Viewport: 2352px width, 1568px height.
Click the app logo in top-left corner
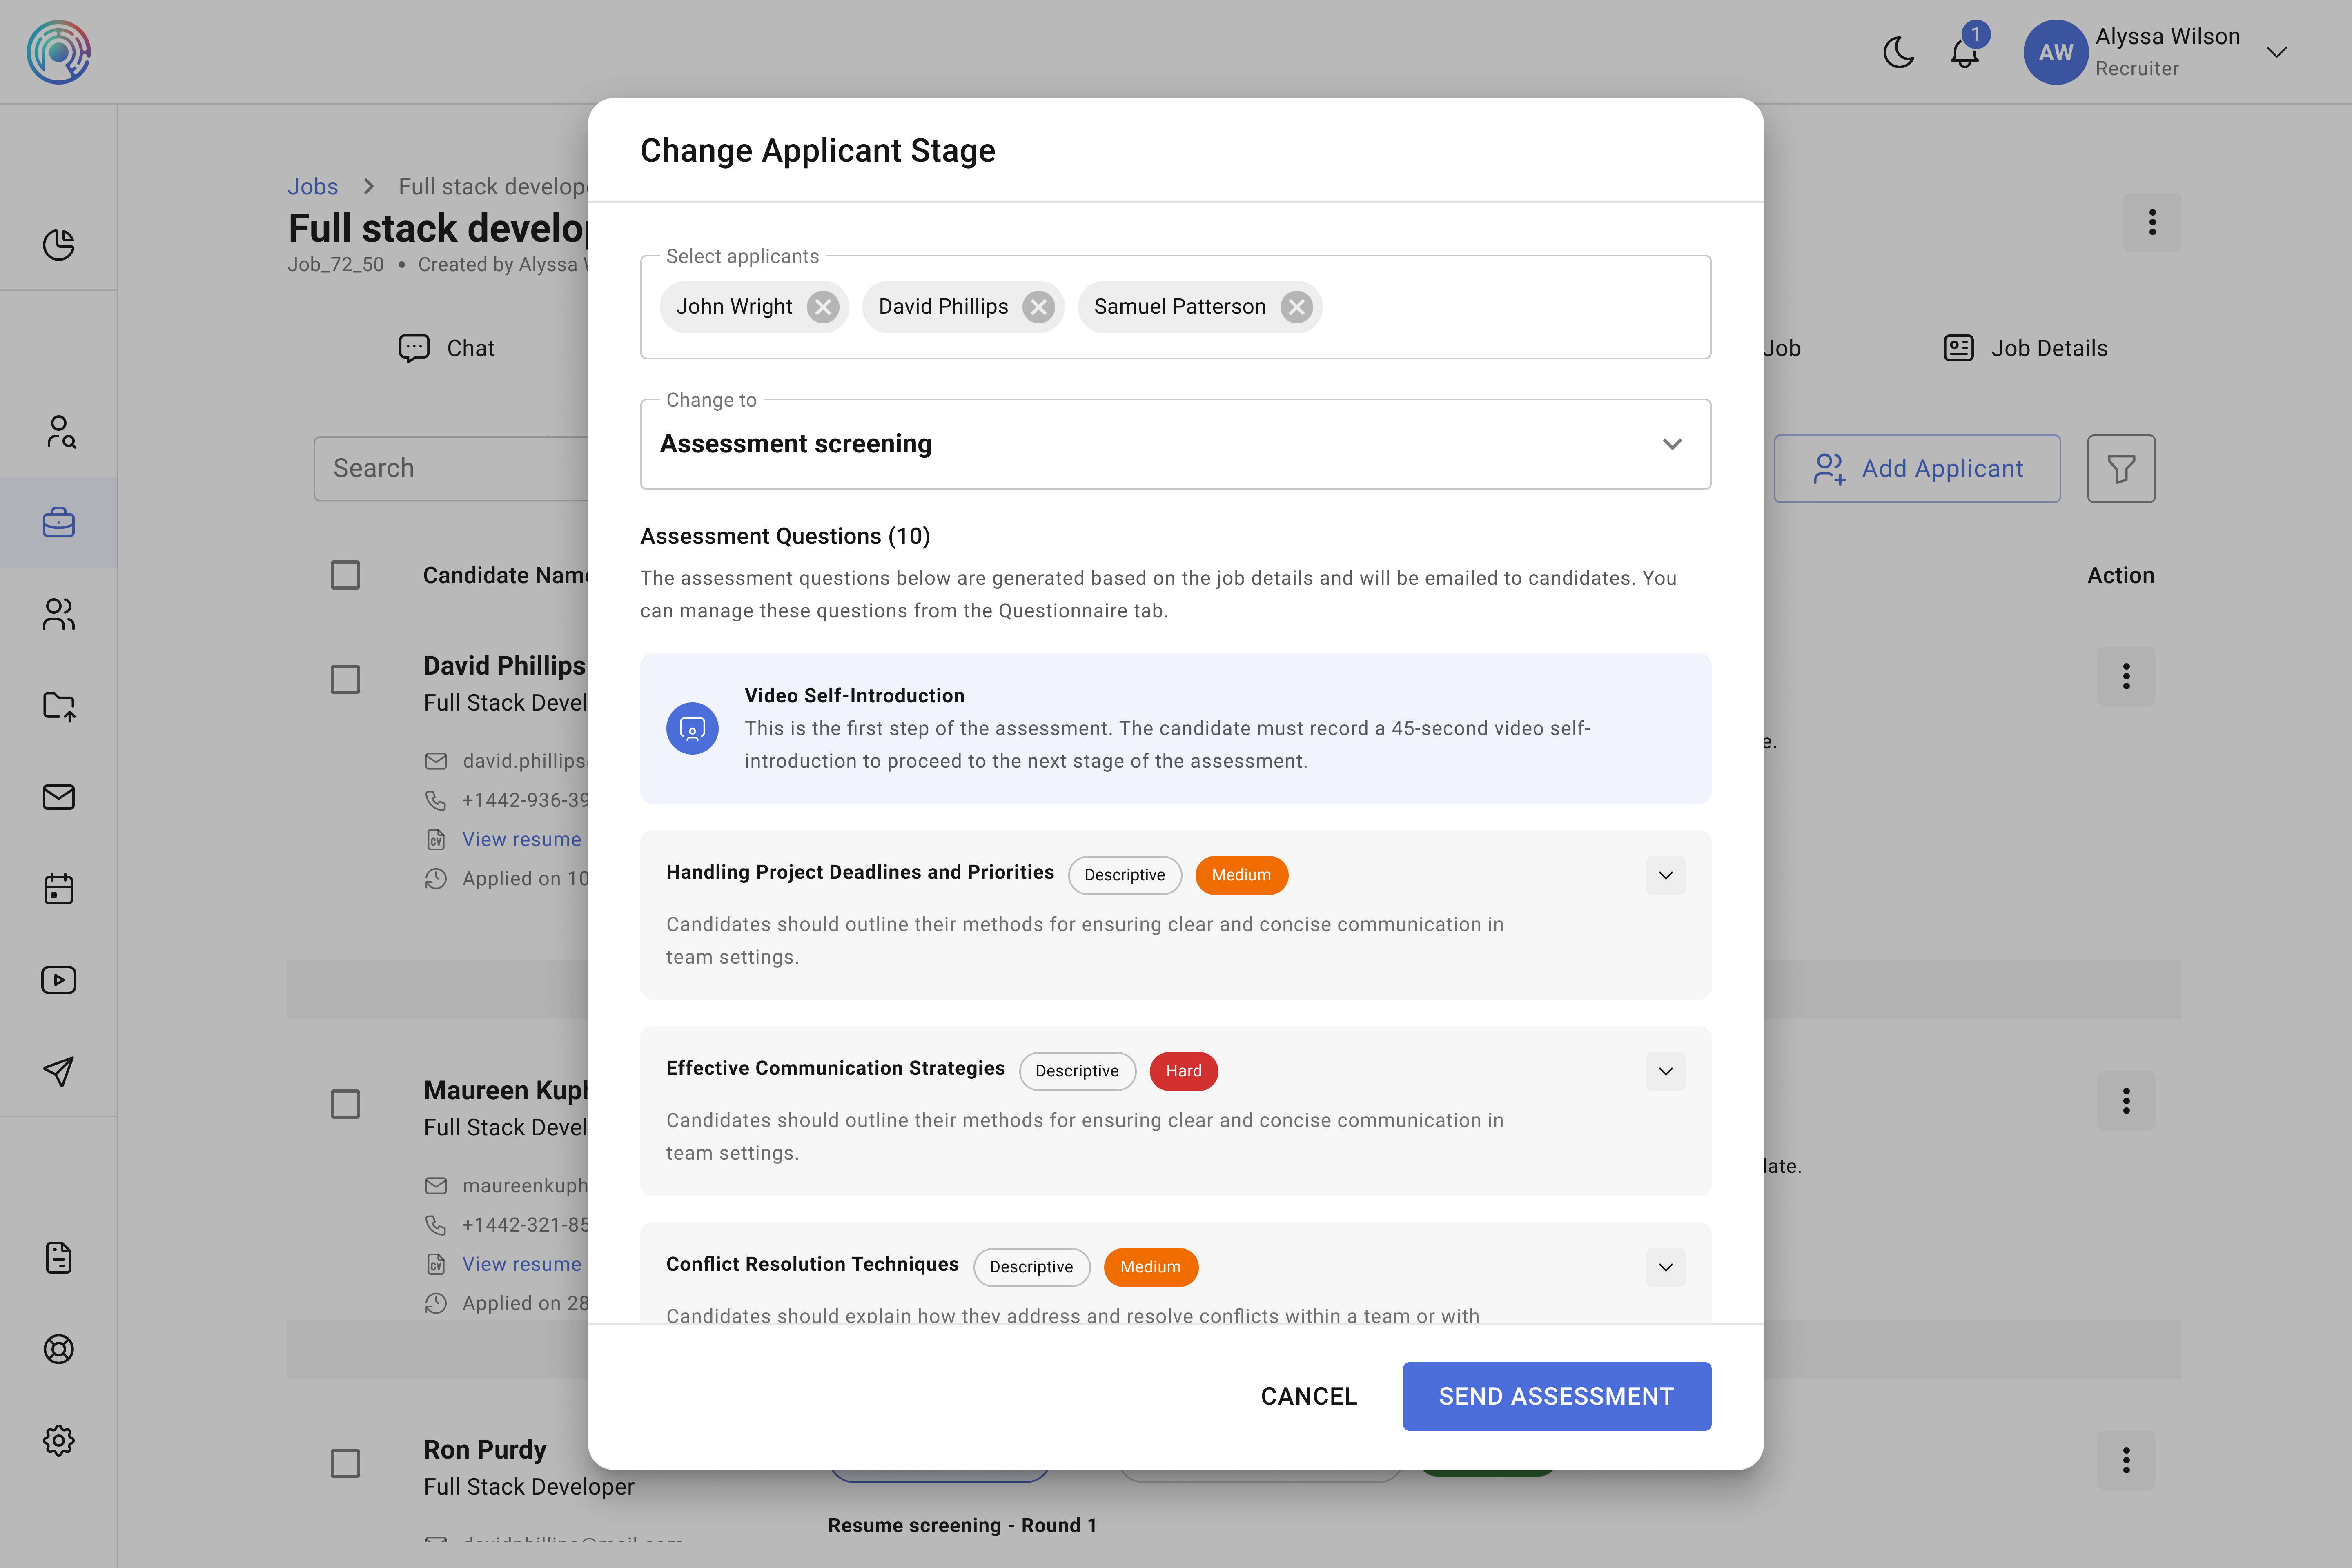[59, 52]
